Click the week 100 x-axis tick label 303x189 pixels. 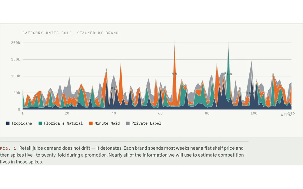coord(254,113)
